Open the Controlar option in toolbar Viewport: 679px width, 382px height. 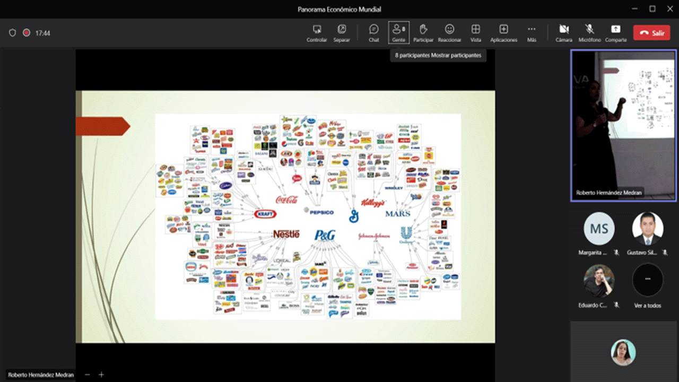(317, 33)
